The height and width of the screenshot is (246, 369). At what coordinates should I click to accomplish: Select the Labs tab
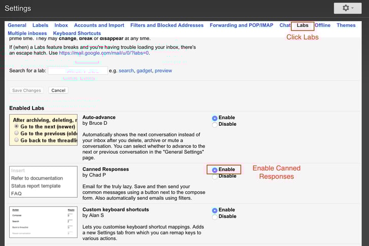tap(302, 25)
